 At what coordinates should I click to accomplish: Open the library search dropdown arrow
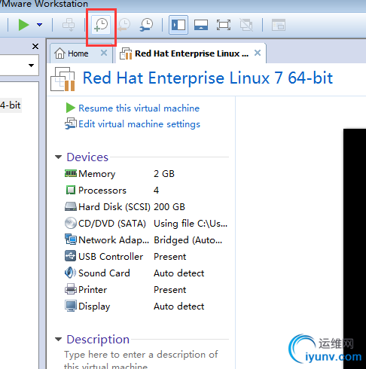[x=31, y=66]
